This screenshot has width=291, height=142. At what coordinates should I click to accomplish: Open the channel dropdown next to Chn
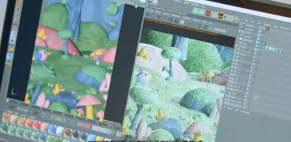220,30
